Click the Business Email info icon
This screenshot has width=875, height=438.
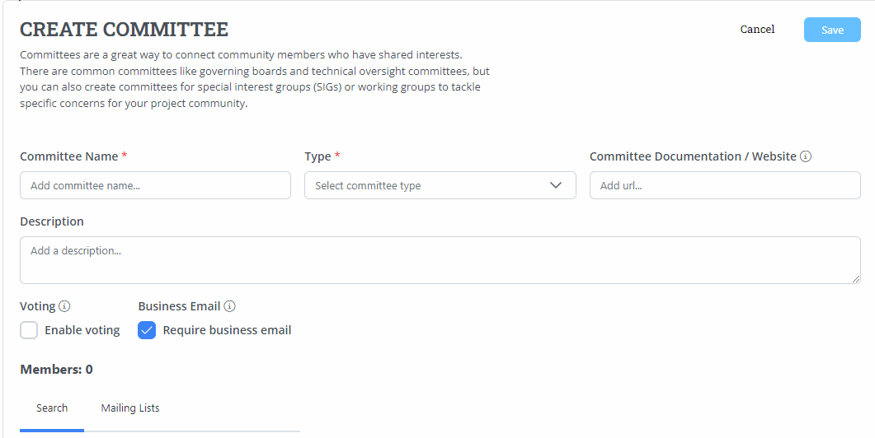tap(229, 306)
